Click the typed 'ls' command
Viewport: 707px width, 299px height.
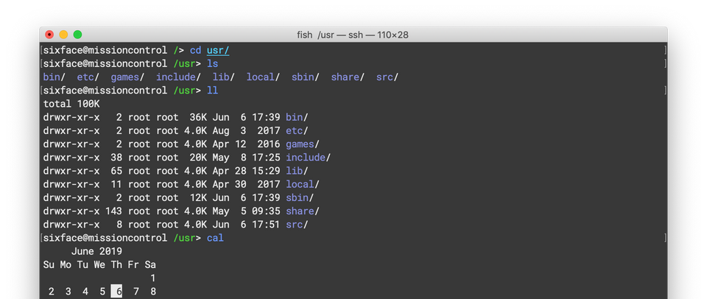pyautogui.click(x=212, y=63)
